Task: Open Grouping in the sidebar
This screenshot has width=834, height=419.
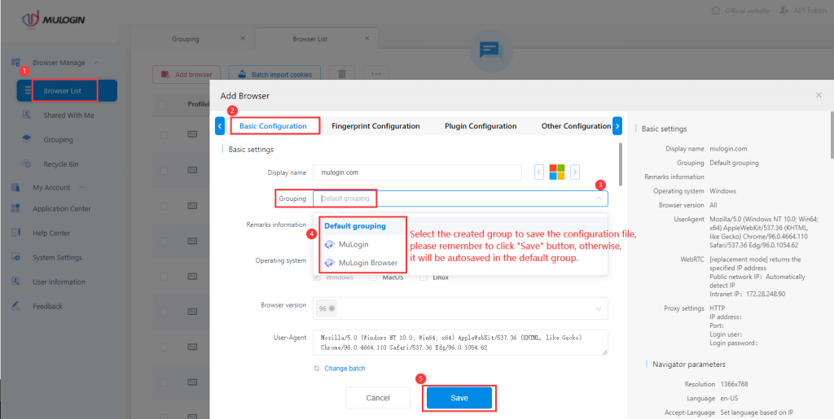Action: pyautogui.click(x=58, y=140)
